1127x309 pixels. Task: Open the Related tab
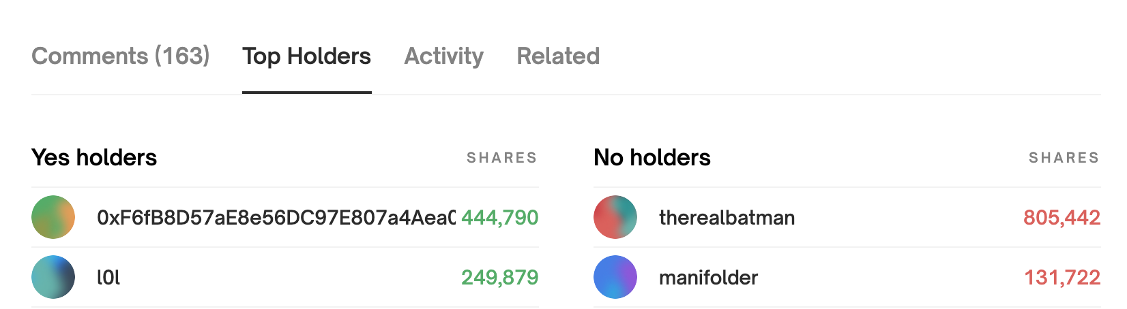(558, 56)
